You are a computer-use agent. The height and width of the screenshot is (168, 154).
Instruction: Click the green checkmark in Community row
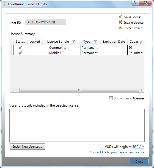coord(20,48)
